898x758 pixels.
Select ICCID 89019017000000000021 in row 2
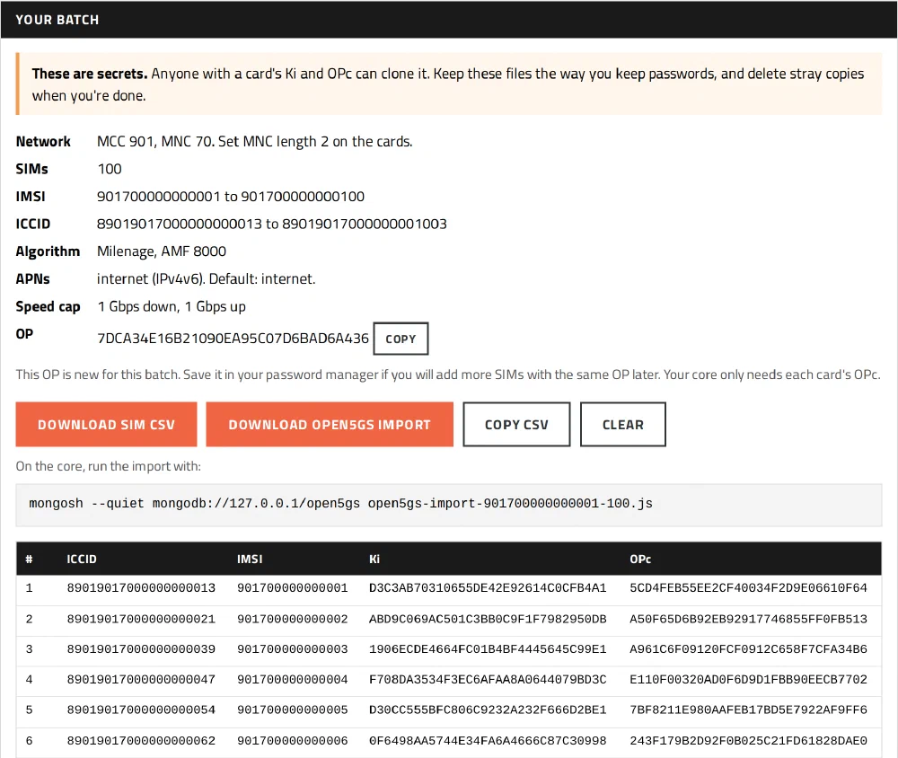[141, 619]
